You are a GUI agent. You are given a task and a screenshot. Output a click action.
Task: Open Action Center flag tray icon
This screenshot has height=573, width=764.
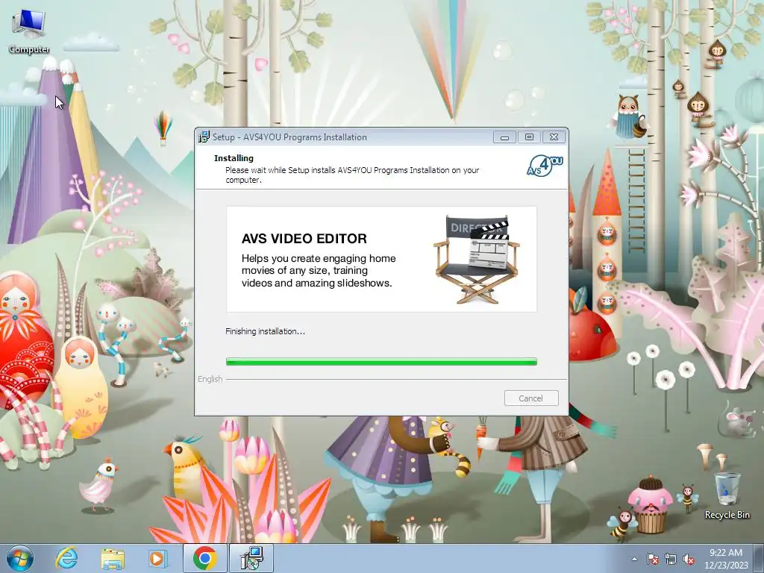point(652,559)
